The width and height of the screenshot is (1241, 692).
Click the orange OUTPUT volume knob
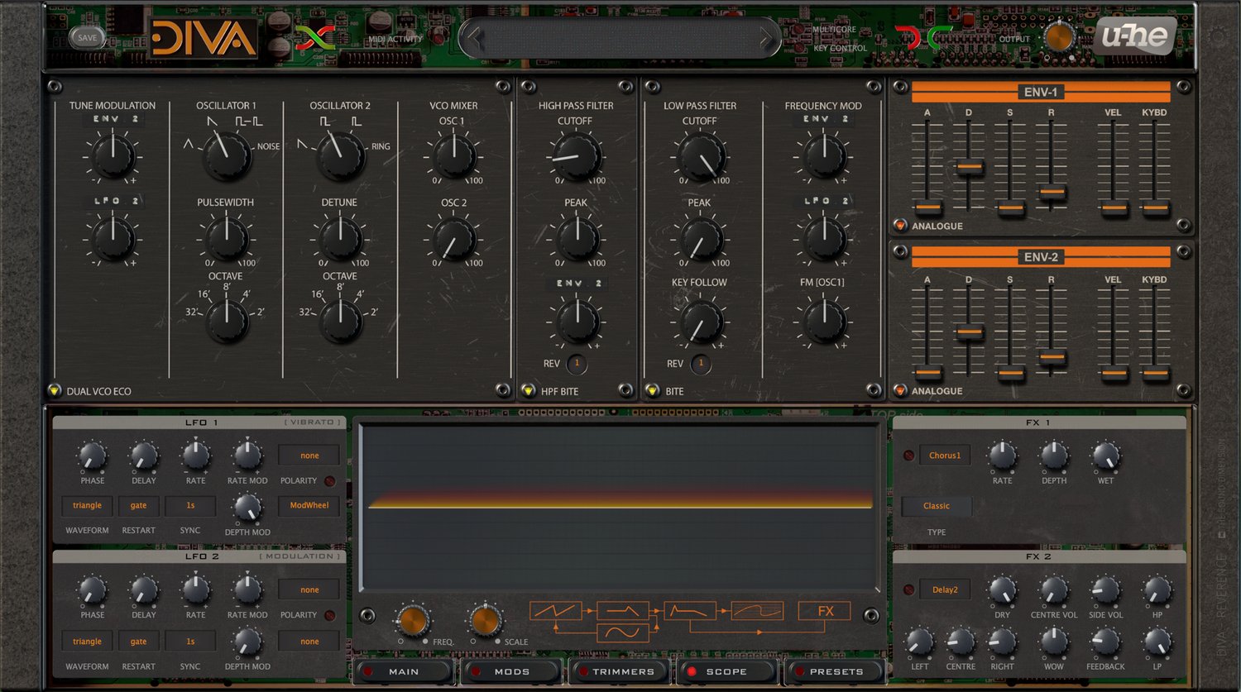(1059, 37)
